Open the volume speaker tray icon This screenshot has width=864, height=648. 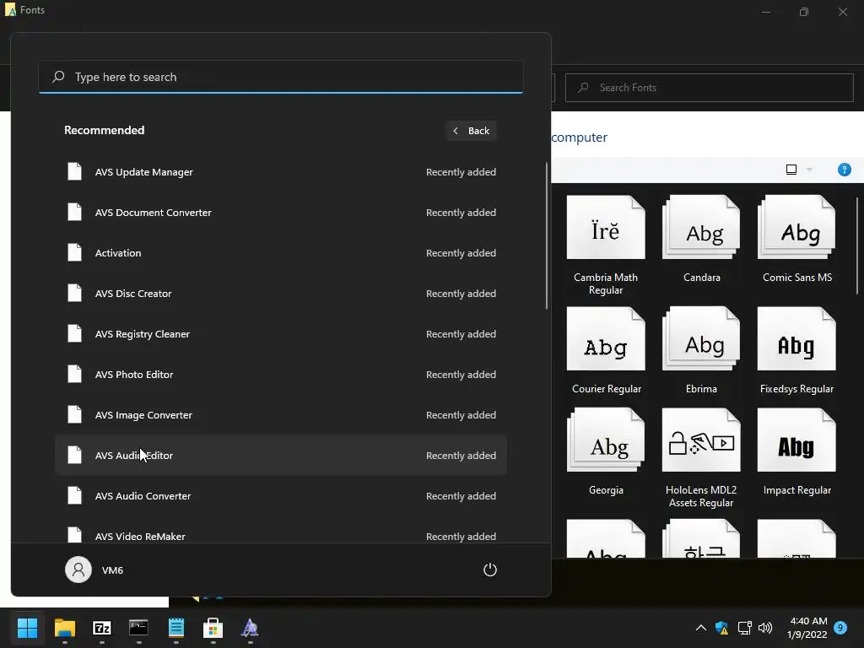click(x=765, y=628)
